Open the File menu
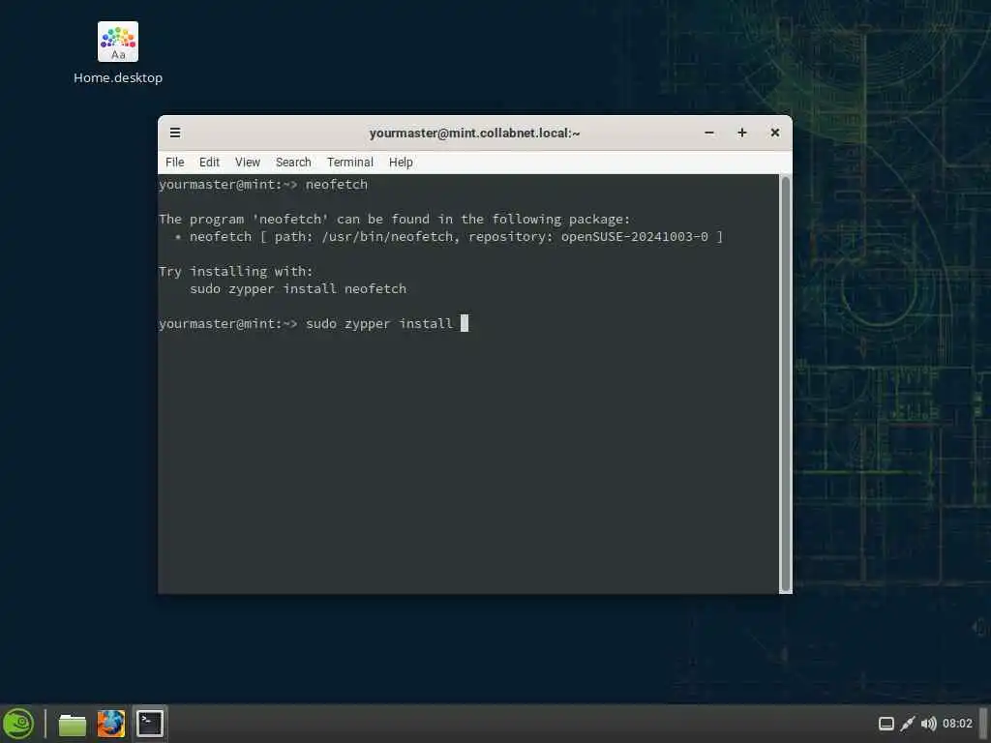Viewport: 991px width, 743px height. [x=174, y=163]
